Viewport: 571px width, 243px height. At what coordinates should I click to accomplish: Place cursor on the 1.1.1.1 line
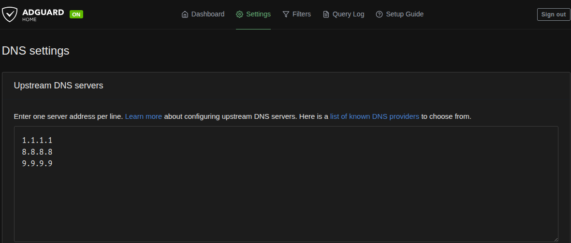(x=37, y=141)
